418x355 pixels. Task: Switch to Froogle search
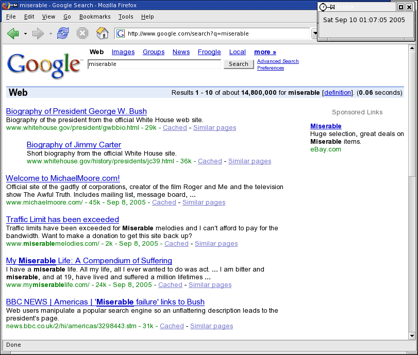pyautogui.click(x=209, y=52)
